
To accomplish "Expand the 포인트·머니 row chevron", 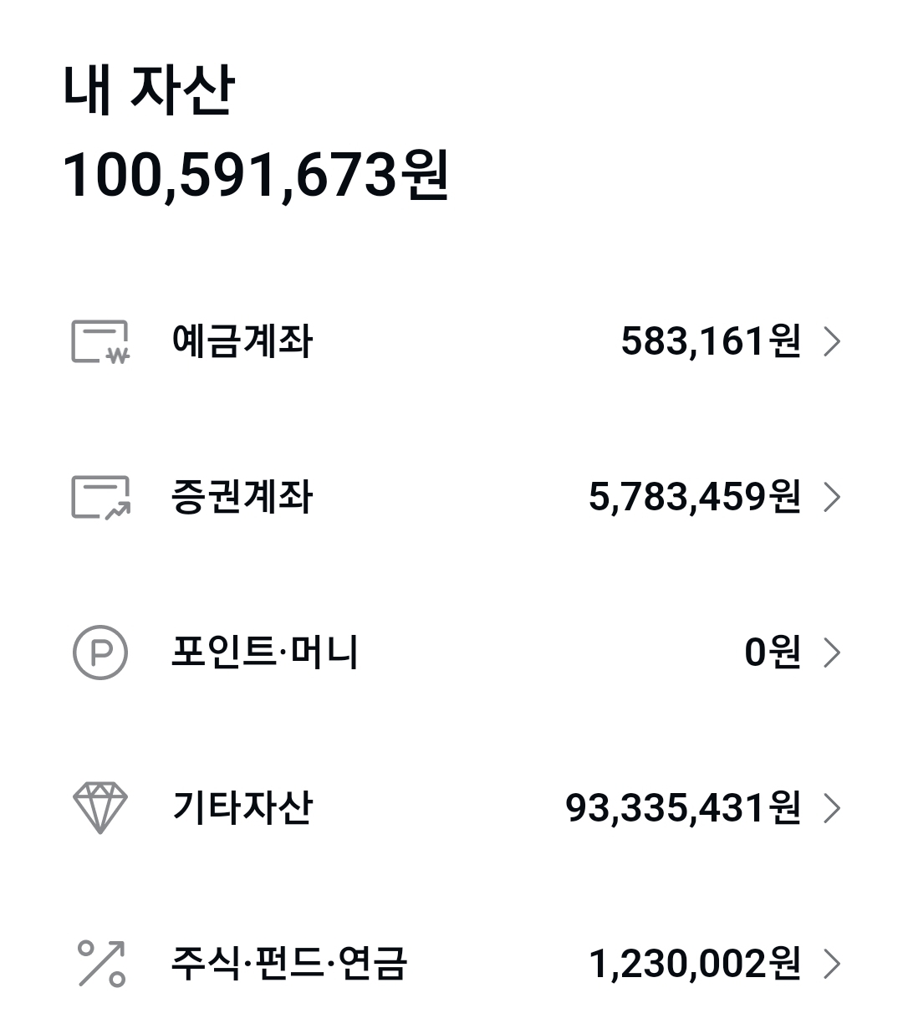I will (831, 653).
